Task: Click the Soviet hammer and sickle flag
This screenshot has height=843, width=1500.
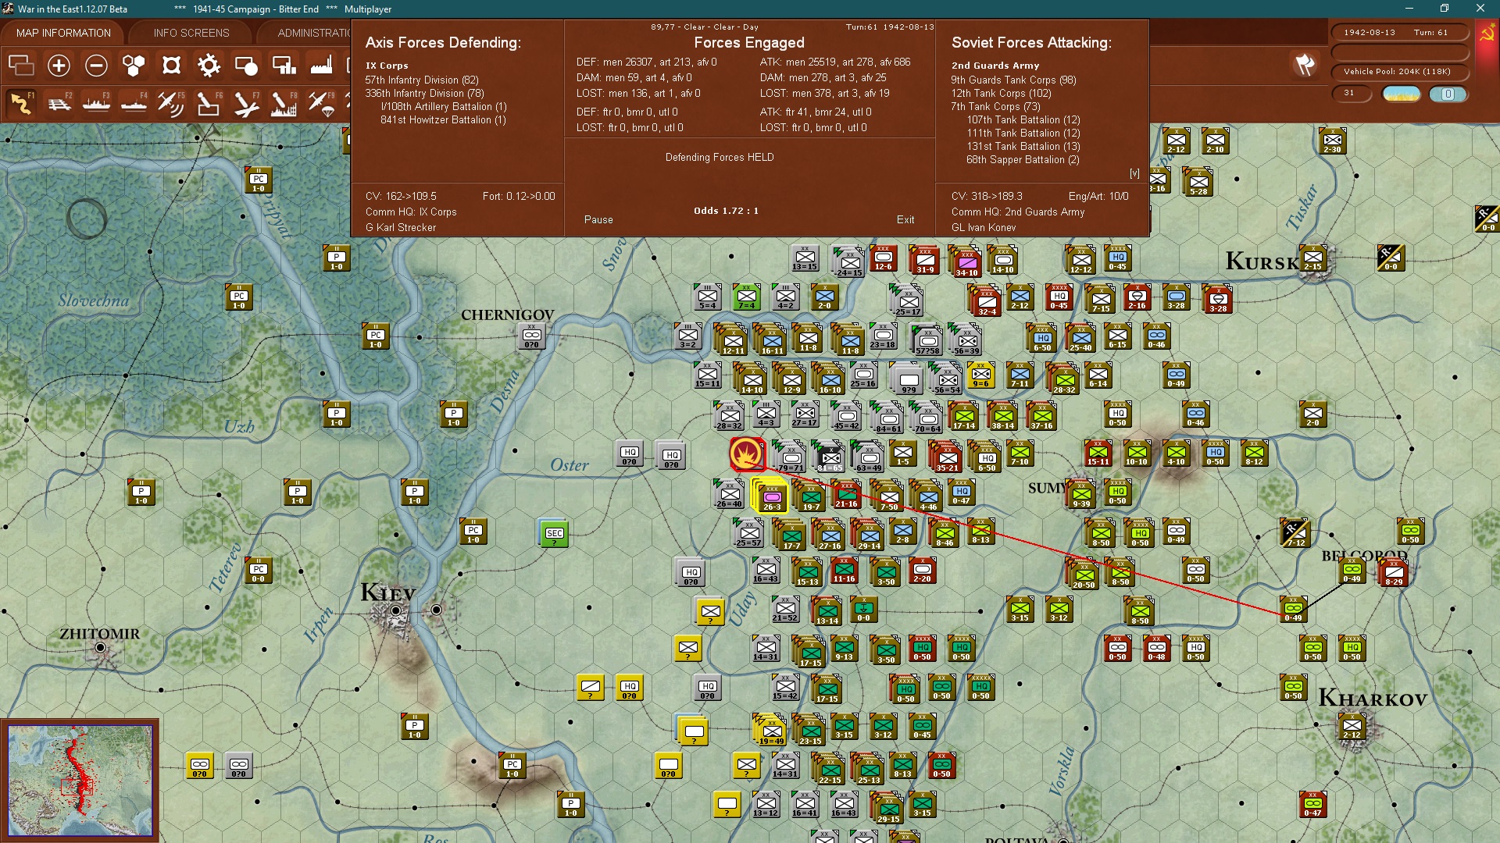Action: pyautogui.click(x=1487, y=34)
